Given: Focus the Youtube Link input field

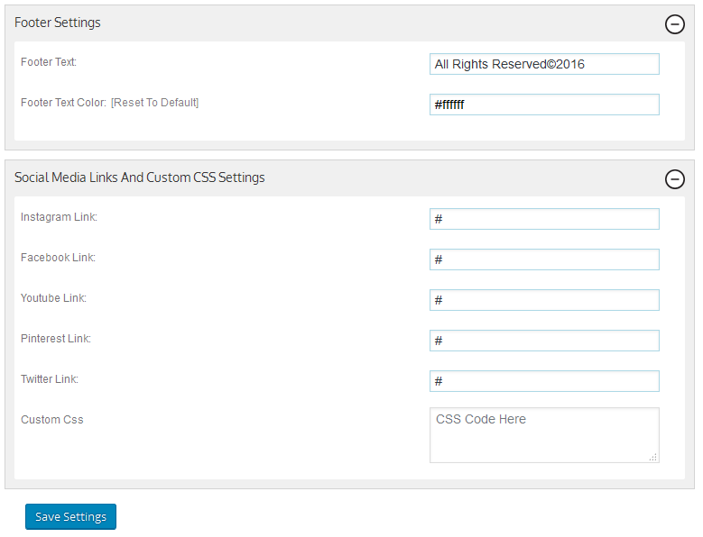Looking at the screenshot, I should coord(544,300).
